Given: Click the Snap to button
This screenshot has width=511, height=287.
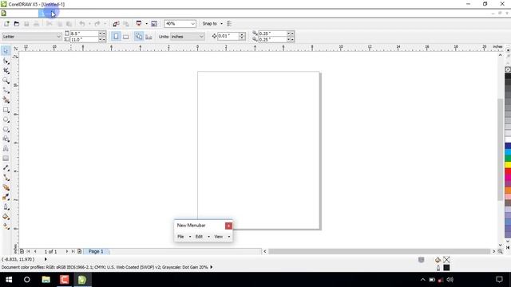Looking at the screenshot, I should [209, 24].
